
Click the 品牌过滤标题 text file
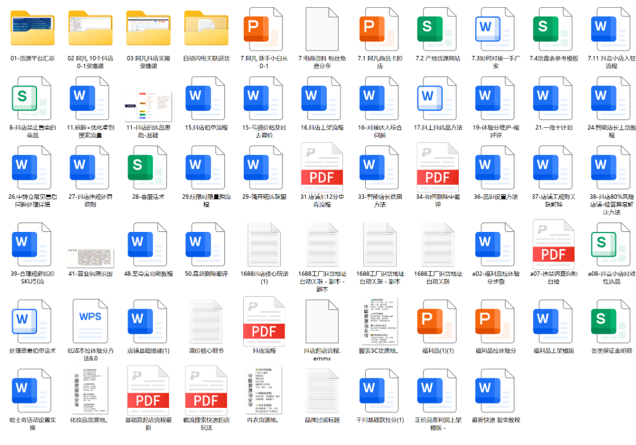point(322,391)
